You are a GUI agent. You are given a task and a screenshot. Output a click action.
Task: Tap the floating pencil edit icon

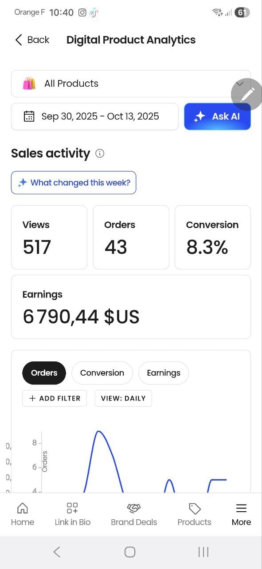tap(246, 94)
